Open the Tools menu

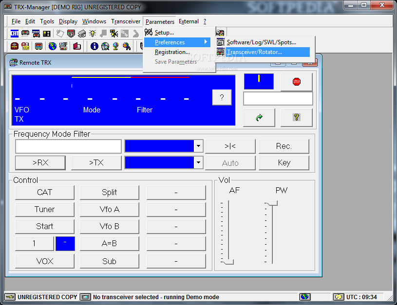coord(47,21)
